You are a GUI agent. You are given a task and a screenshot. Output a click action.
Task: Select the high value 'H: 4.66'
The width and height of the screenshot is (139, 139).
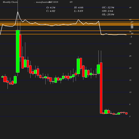79,8
